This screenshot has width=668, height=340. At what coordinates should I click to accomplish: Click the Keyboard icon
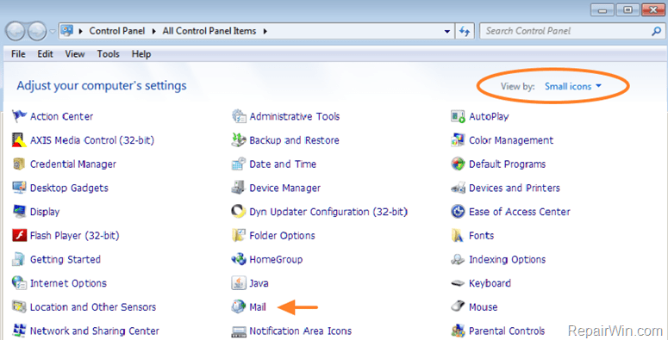(x=458, y=283)
